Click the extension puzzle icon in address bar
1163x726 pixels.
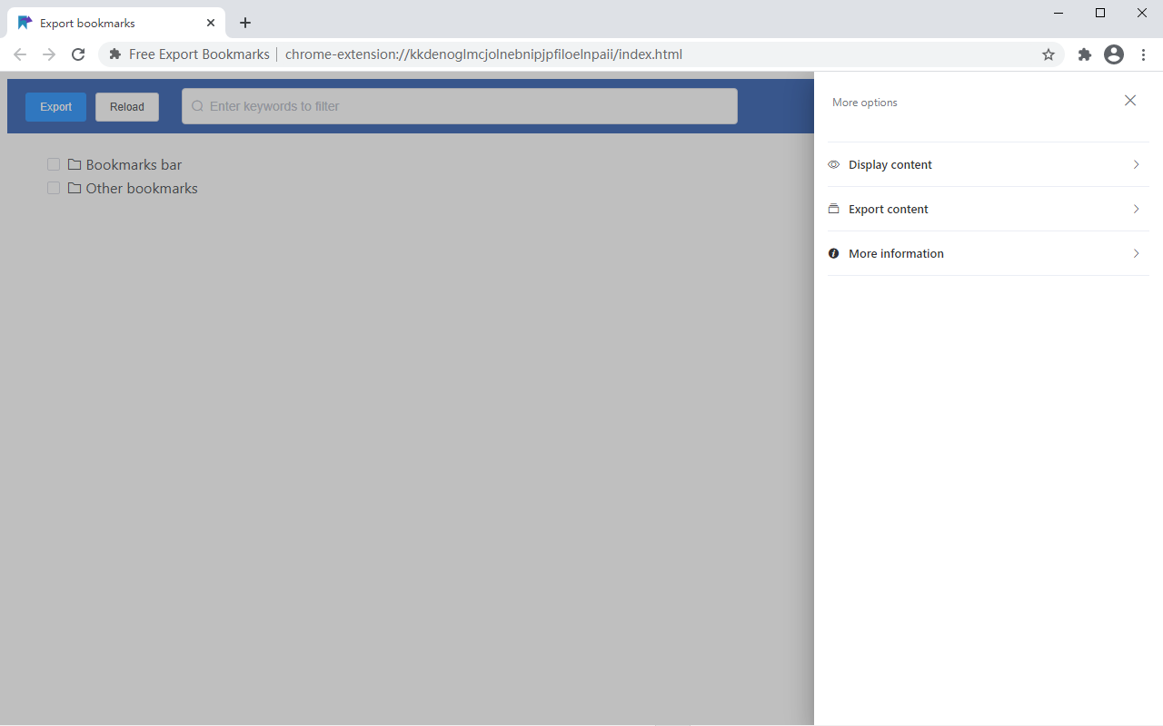(115, 54)
